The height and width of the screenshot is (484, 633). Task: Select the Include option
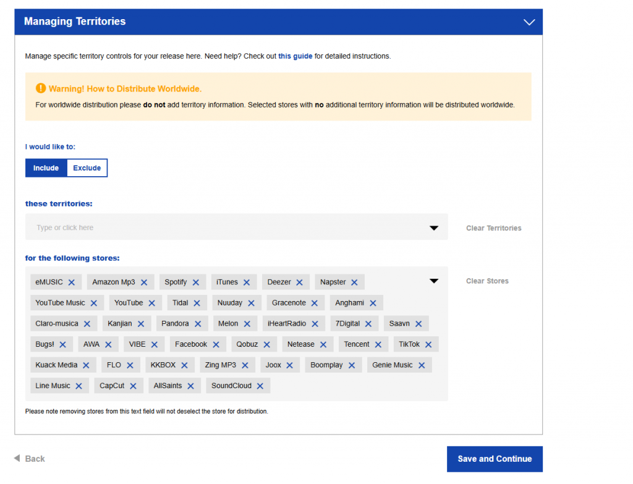[46, 168]
